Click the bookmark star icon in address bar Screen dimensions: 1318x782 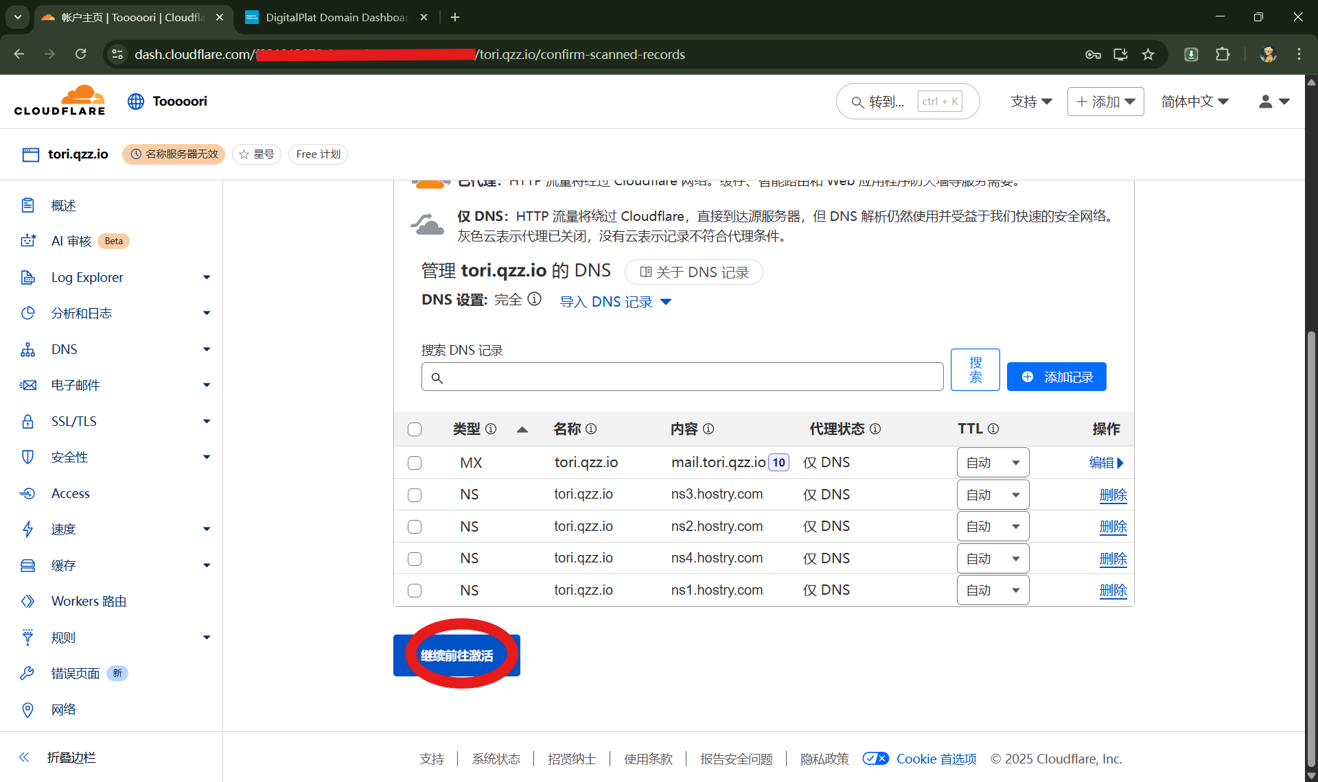pyautogui.click(x=1148, y=54)
